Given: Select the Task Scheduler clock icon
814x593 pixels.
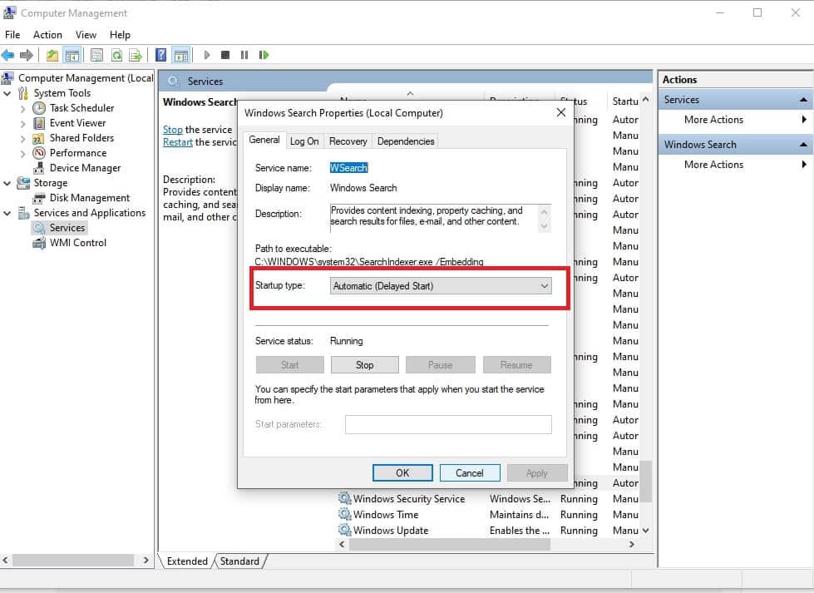Looking at the screenshot, I should tap(39, 108).
